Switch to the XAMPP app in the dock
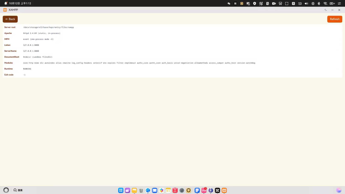This screenshot has height=194, width=345. pyautogui.click(x=224, y=190)
